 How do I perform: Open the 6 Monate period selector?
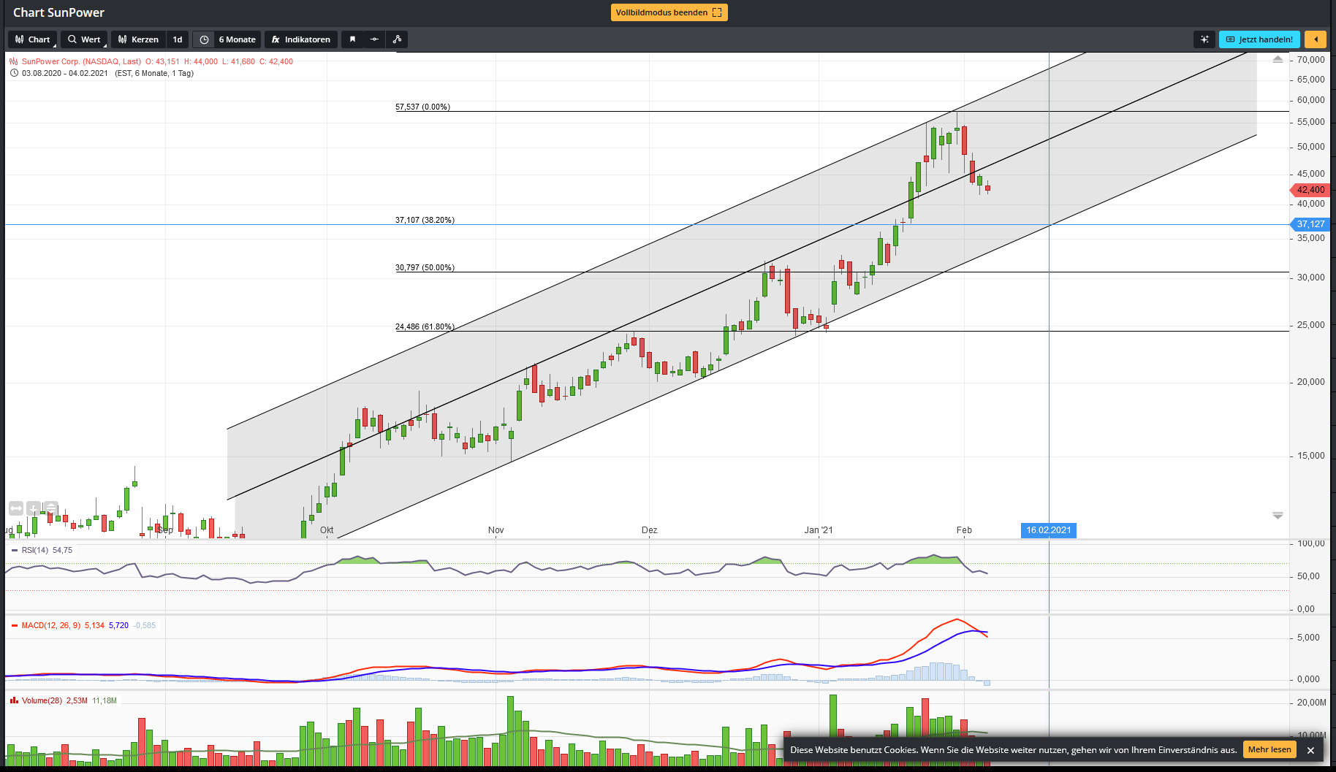point(238,39)
